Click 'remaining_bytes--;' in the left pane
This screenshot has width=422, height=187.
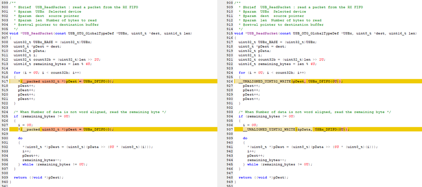point(42,160)
